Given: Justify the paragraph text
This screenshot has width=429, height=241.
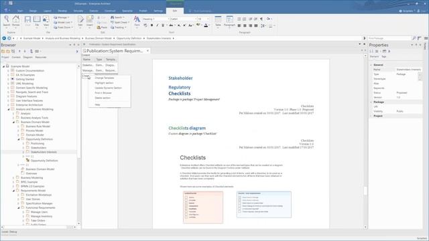Looking at the screenshot, I should pyautogui.click(x=256, y=25).
